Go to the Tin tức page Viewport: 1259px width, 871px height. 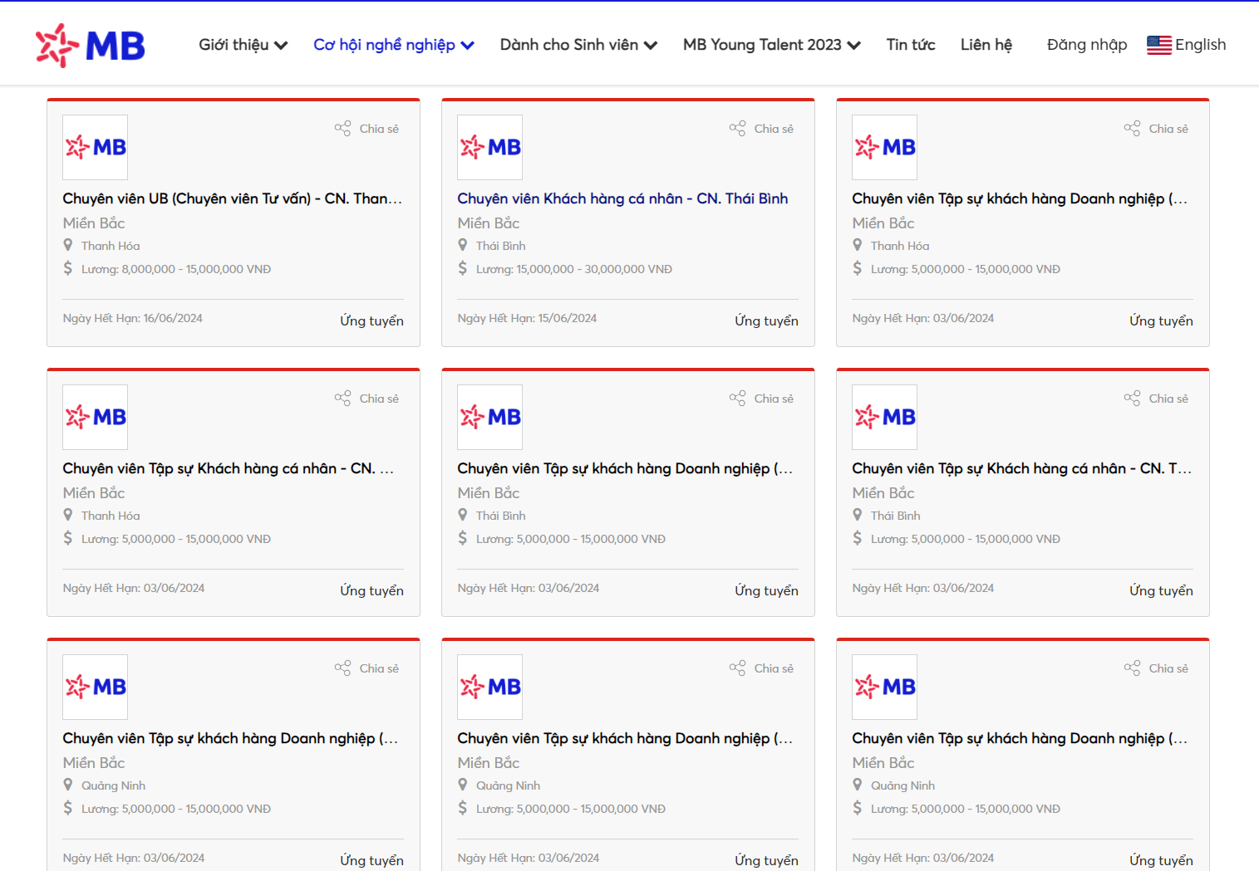point(911,45)
